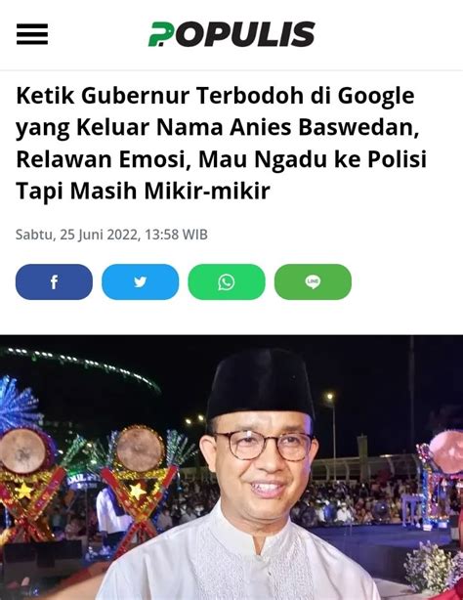463x600 pixels.
Task: Tweet this article using the Twitter button
Action: pos(140,282)
